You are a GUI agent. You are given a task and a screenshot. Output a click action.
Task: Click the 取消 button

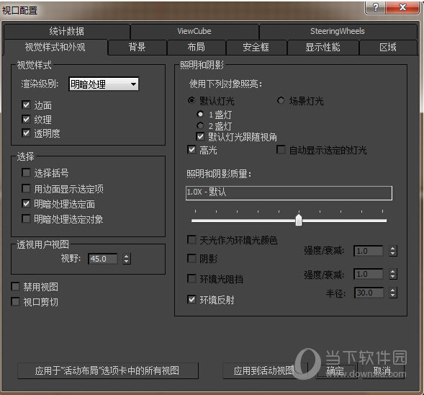pos(383,370)
